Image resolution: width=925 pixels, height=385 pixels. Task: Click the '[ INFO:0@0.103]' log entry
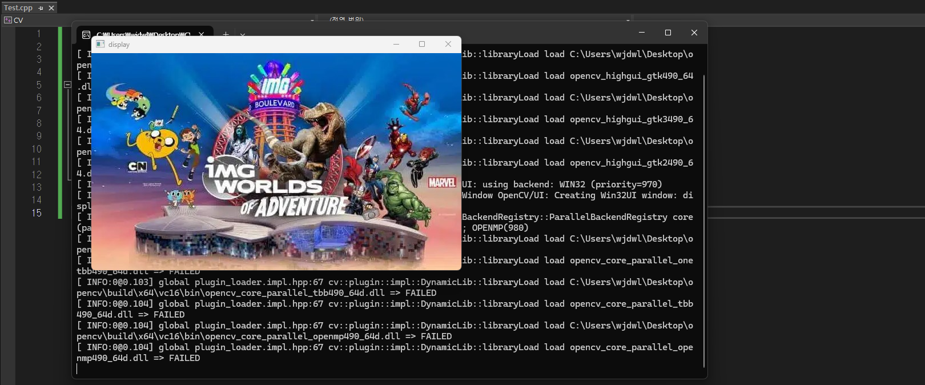pyautogui.click(x=115, y=282)
